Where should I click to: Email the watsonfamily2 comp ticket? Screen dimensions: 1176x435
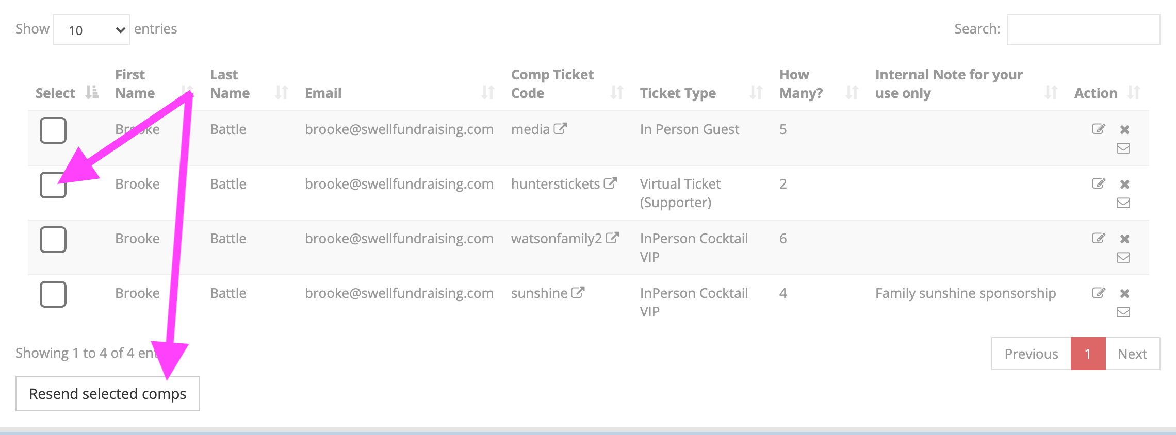point(1123,258)
